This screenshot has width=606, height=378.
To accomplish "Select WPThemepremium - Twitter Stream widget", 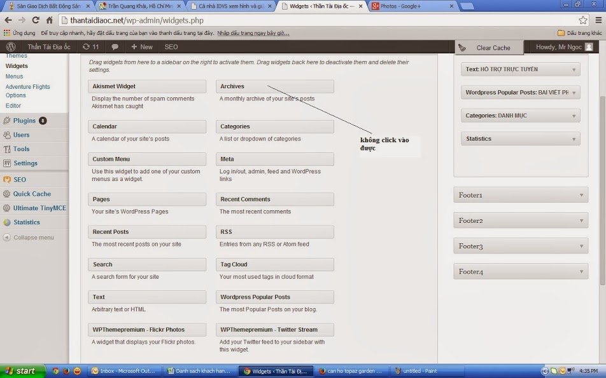I will click(275, 330).
